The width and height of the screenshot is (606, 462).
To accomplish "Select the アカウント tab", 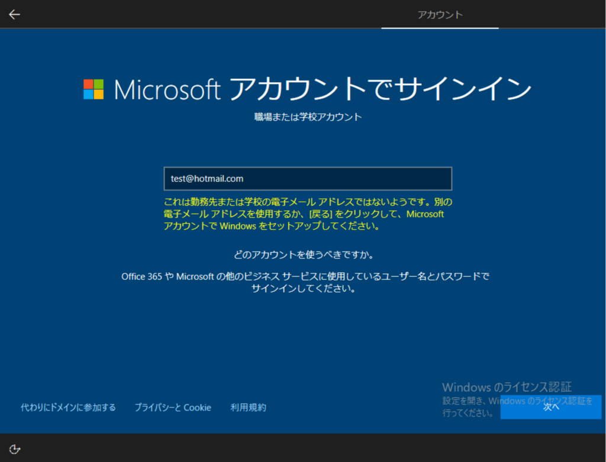I will click(440, 15).
